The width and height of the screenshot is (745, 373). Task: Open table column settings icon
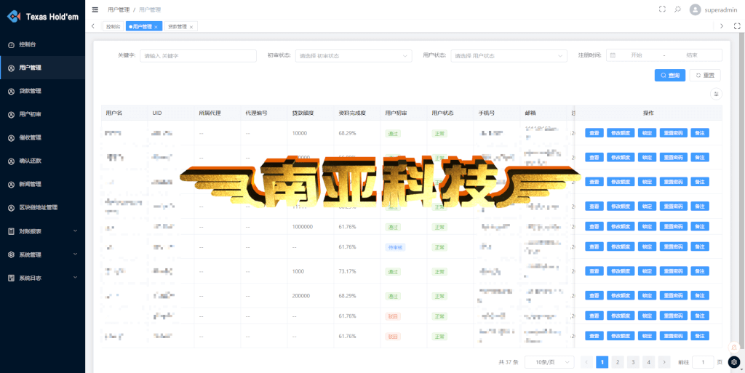[716, 94]
